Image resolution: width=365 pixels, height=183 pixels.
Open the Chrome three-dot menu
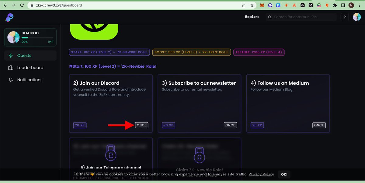[x=360, y=5]
